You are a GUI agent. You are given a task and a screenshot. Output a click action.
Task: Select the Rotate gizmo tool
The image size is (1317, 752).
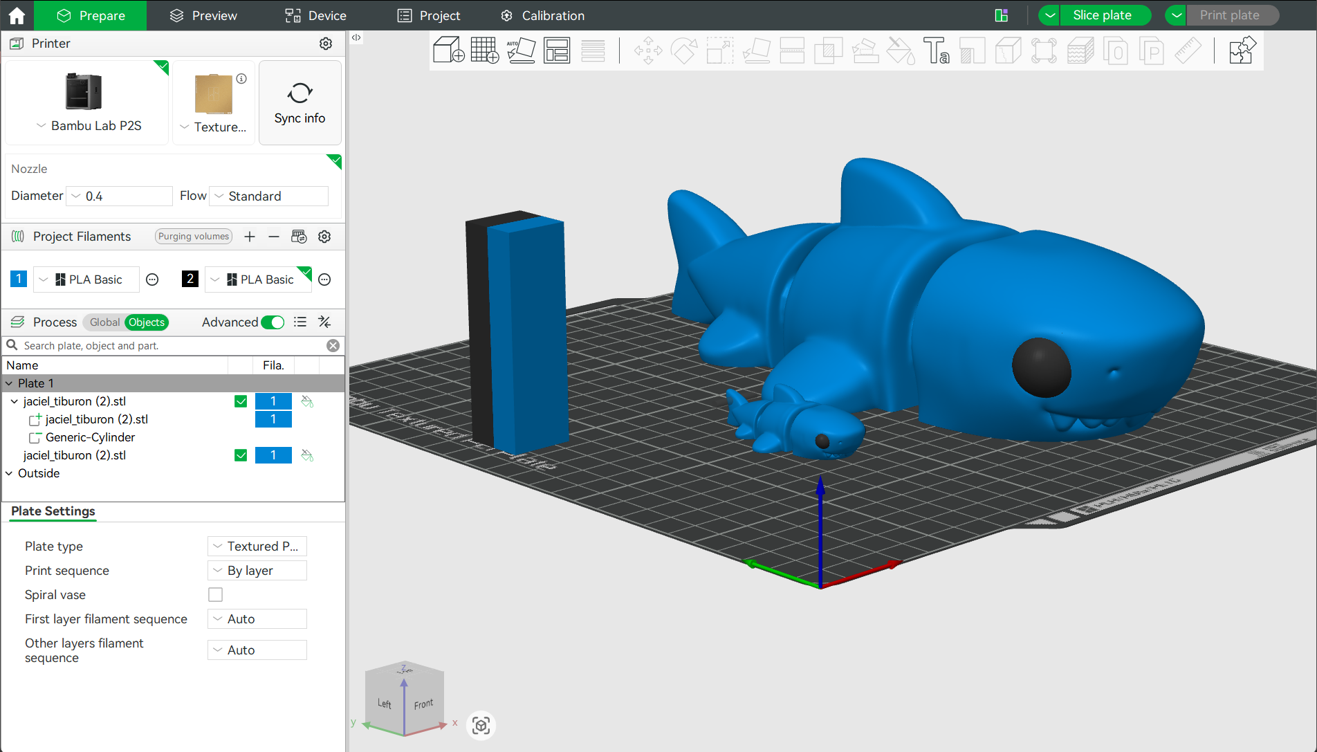(x=684, y=51)
